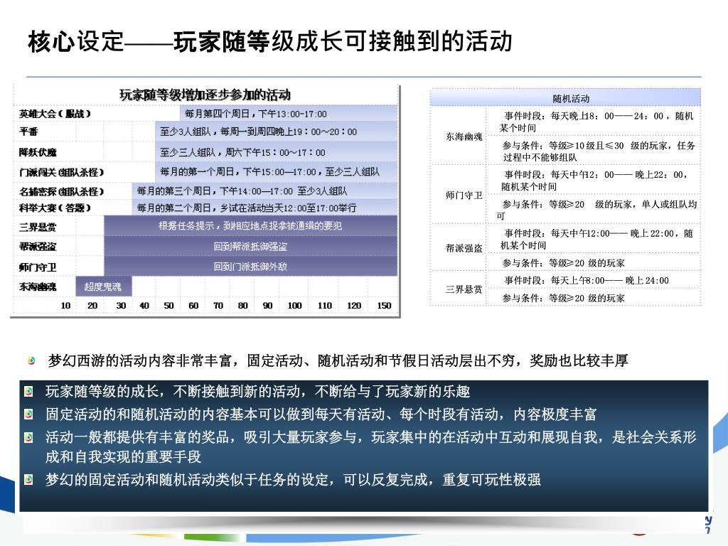Screen dimensions: 728x546
Task: Click bar 至少三人组队，周六下午15:00~17:00
Action: [277, 152]
